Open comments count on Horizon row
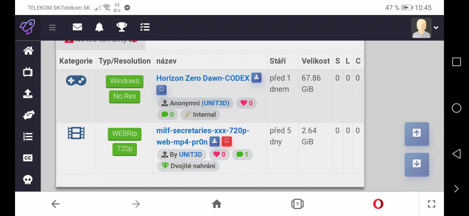This screenshot has height=216, width=469. [168, 114]
